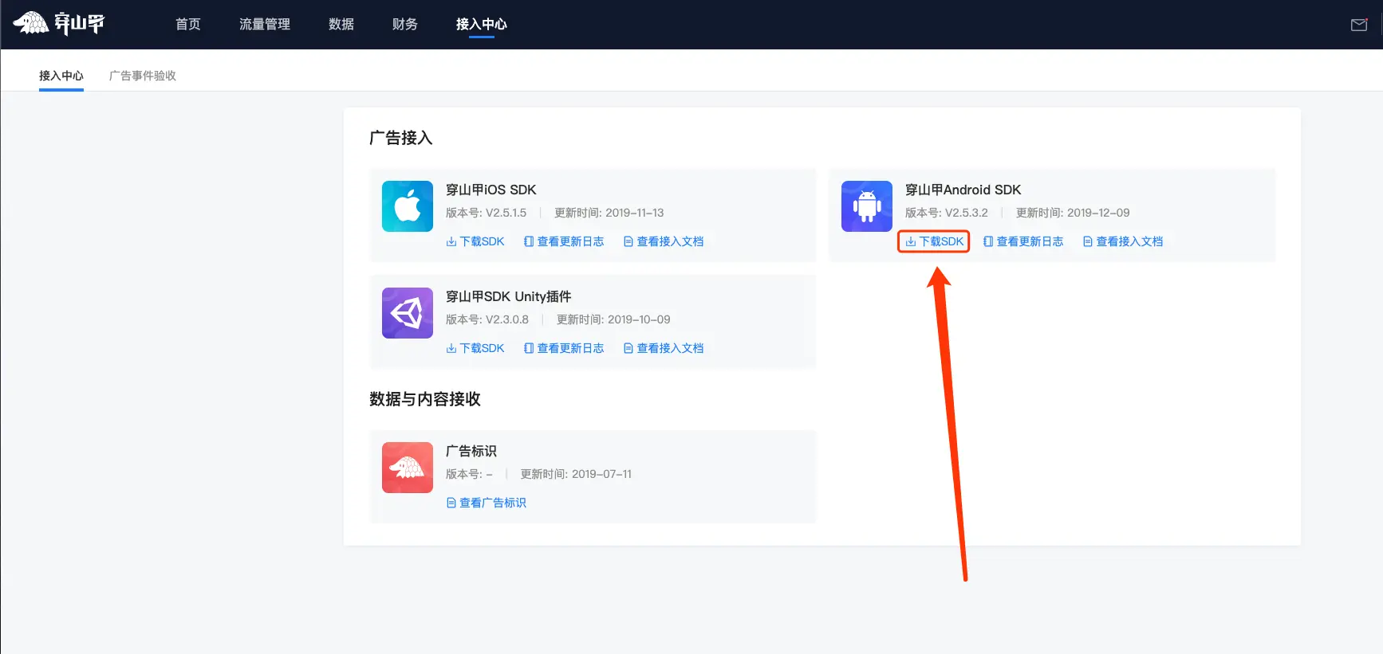Open Android SDK 查看接入文档

[x=1123, y=241]
